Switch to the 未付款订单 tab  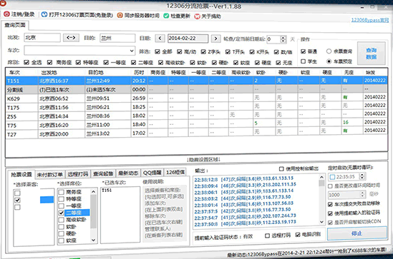pos(50,175)
